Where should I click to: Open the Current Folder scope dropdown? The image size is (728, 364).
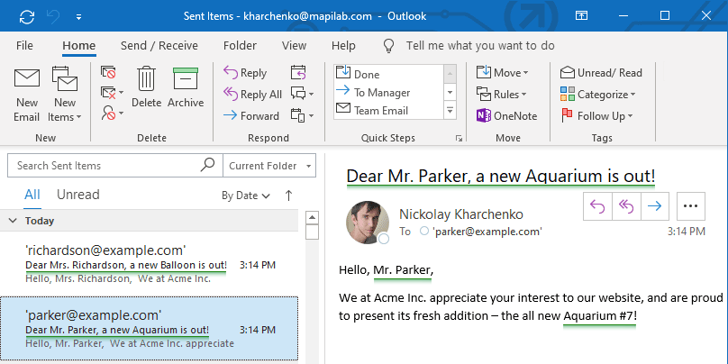pos(269,166)
